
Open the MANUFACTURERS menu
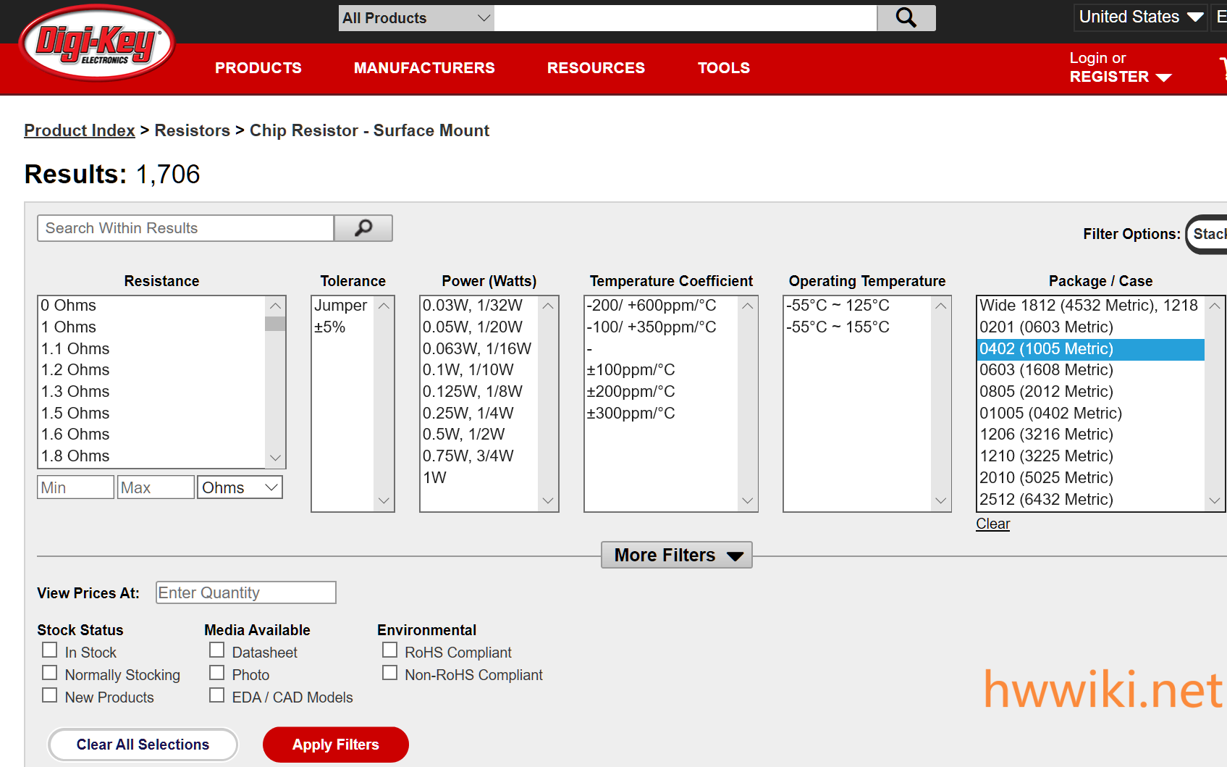(424, 68)
